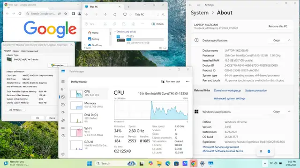Click the Run new task icon
This screenshot has height=168, width=300.
click(163, 82)
